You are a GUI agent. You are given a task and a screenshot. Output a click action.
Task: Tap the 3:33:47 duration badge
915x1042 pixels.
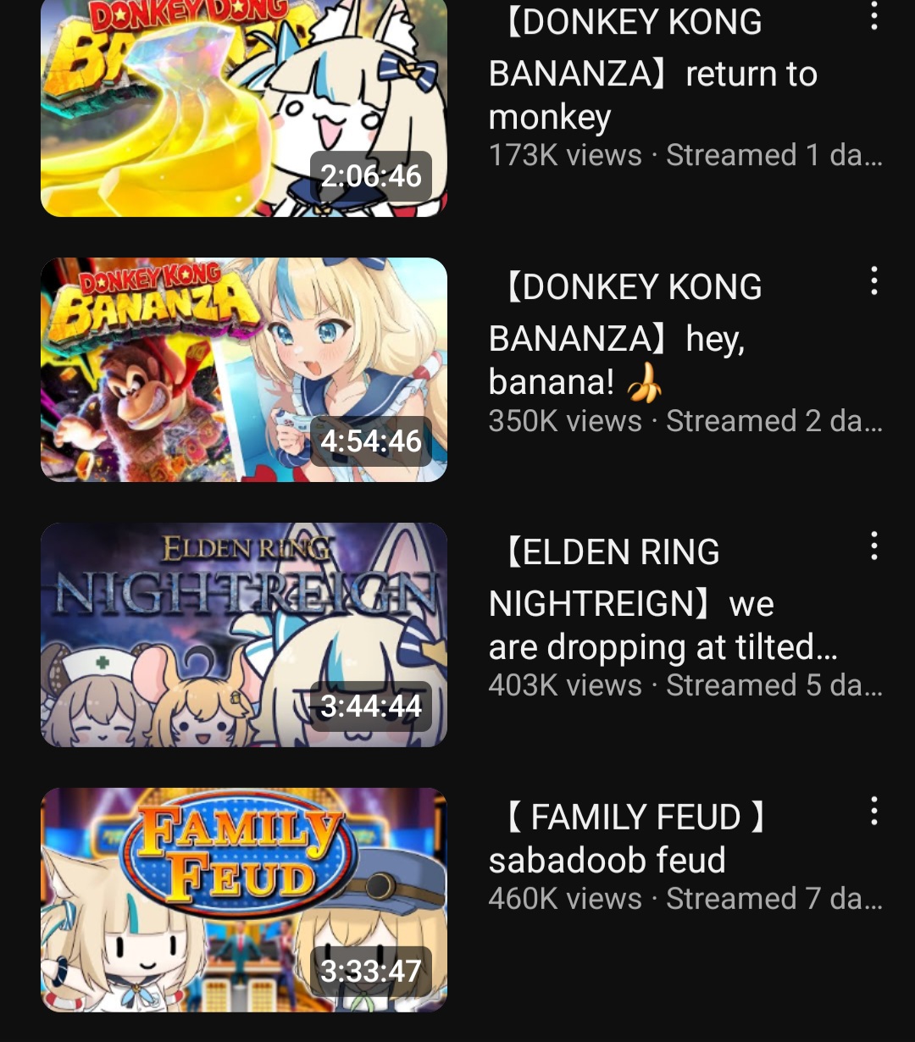pos(371,971)
